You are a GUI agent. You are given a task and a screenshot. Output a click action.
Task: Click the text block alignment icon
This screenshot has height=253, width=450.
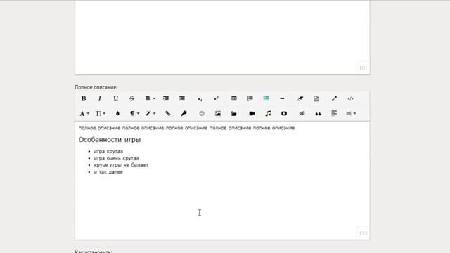tap(334, 113)
